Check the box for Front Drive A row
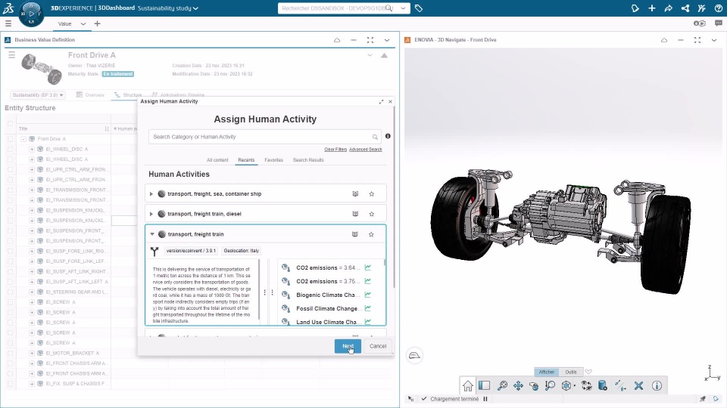Viewport: 727px width, 408px height. click(10, 139)
